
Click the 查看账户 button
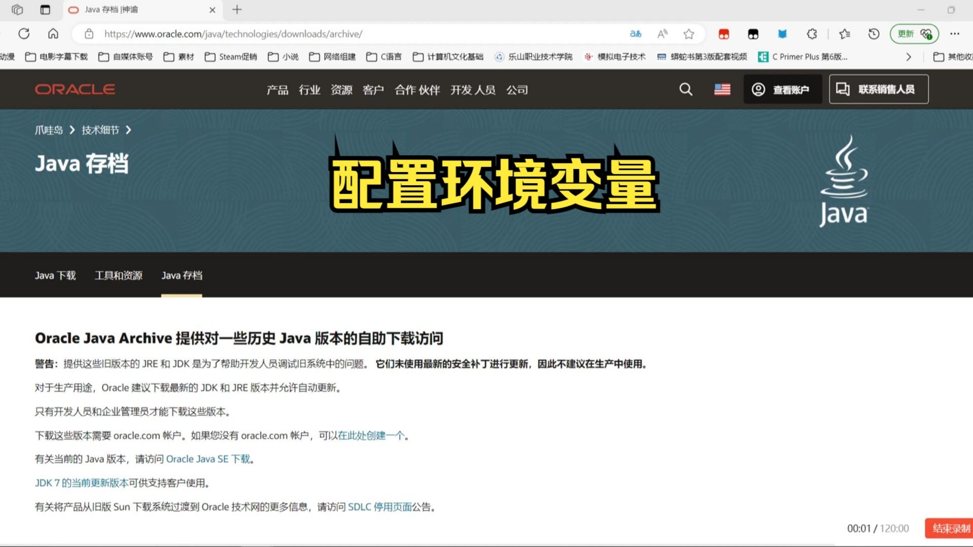(782, 89)
